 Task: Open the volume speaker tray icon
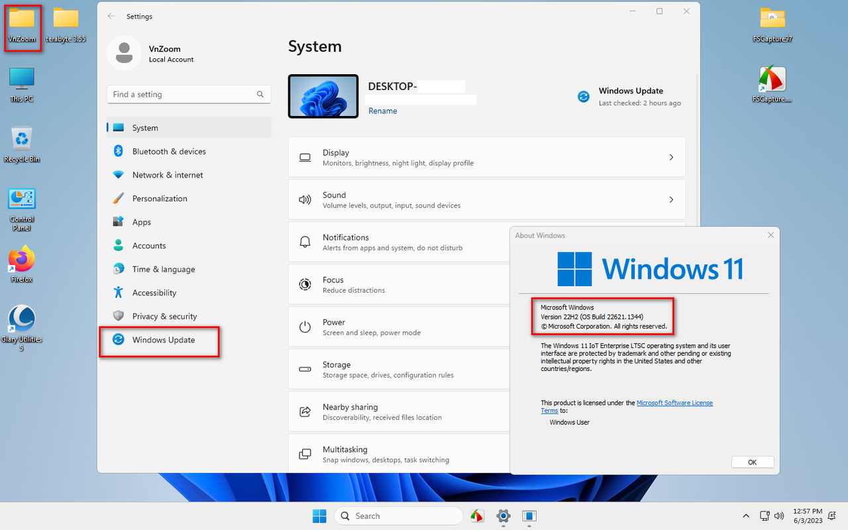(778, 515)
